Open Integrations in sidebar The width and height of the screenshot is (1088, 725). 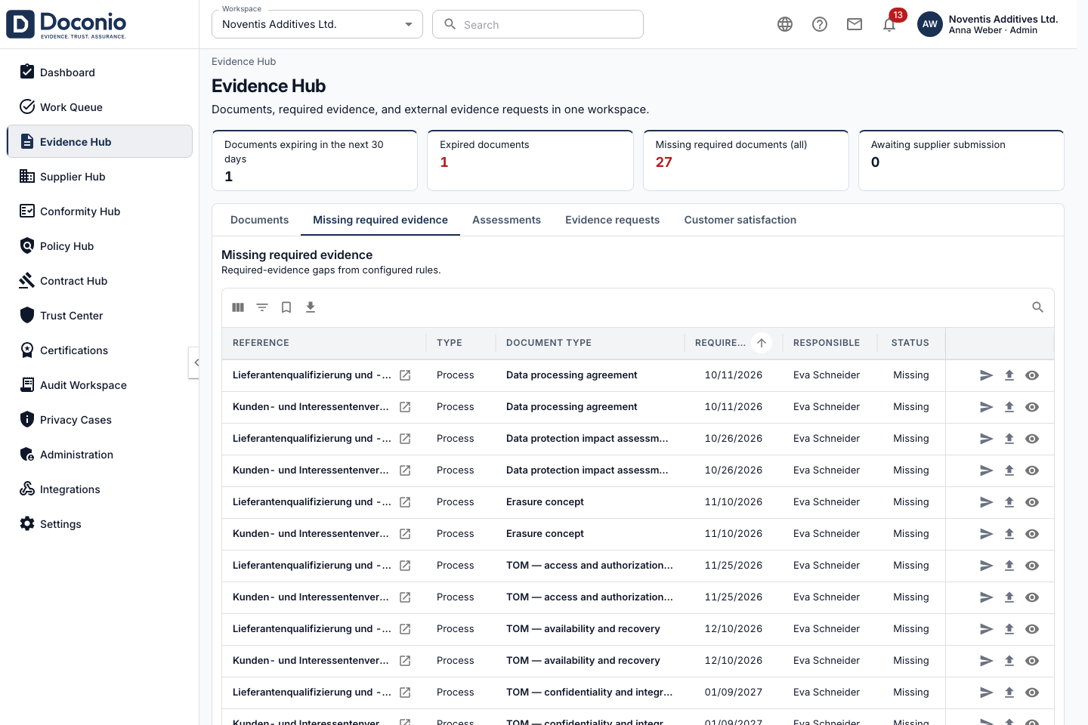click(99, 489)
